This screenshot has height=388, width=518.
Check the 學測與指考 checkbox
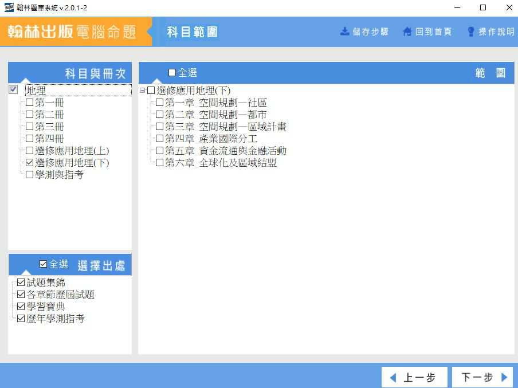point(29,174)
